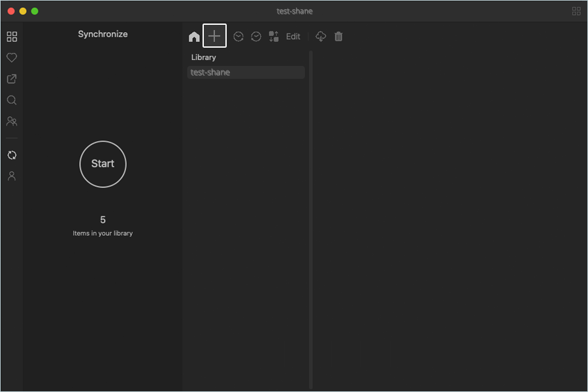Click the clock icon beside the sort icon
The width and height of the screenshot is (588, 392).
[x=256, y=37]
